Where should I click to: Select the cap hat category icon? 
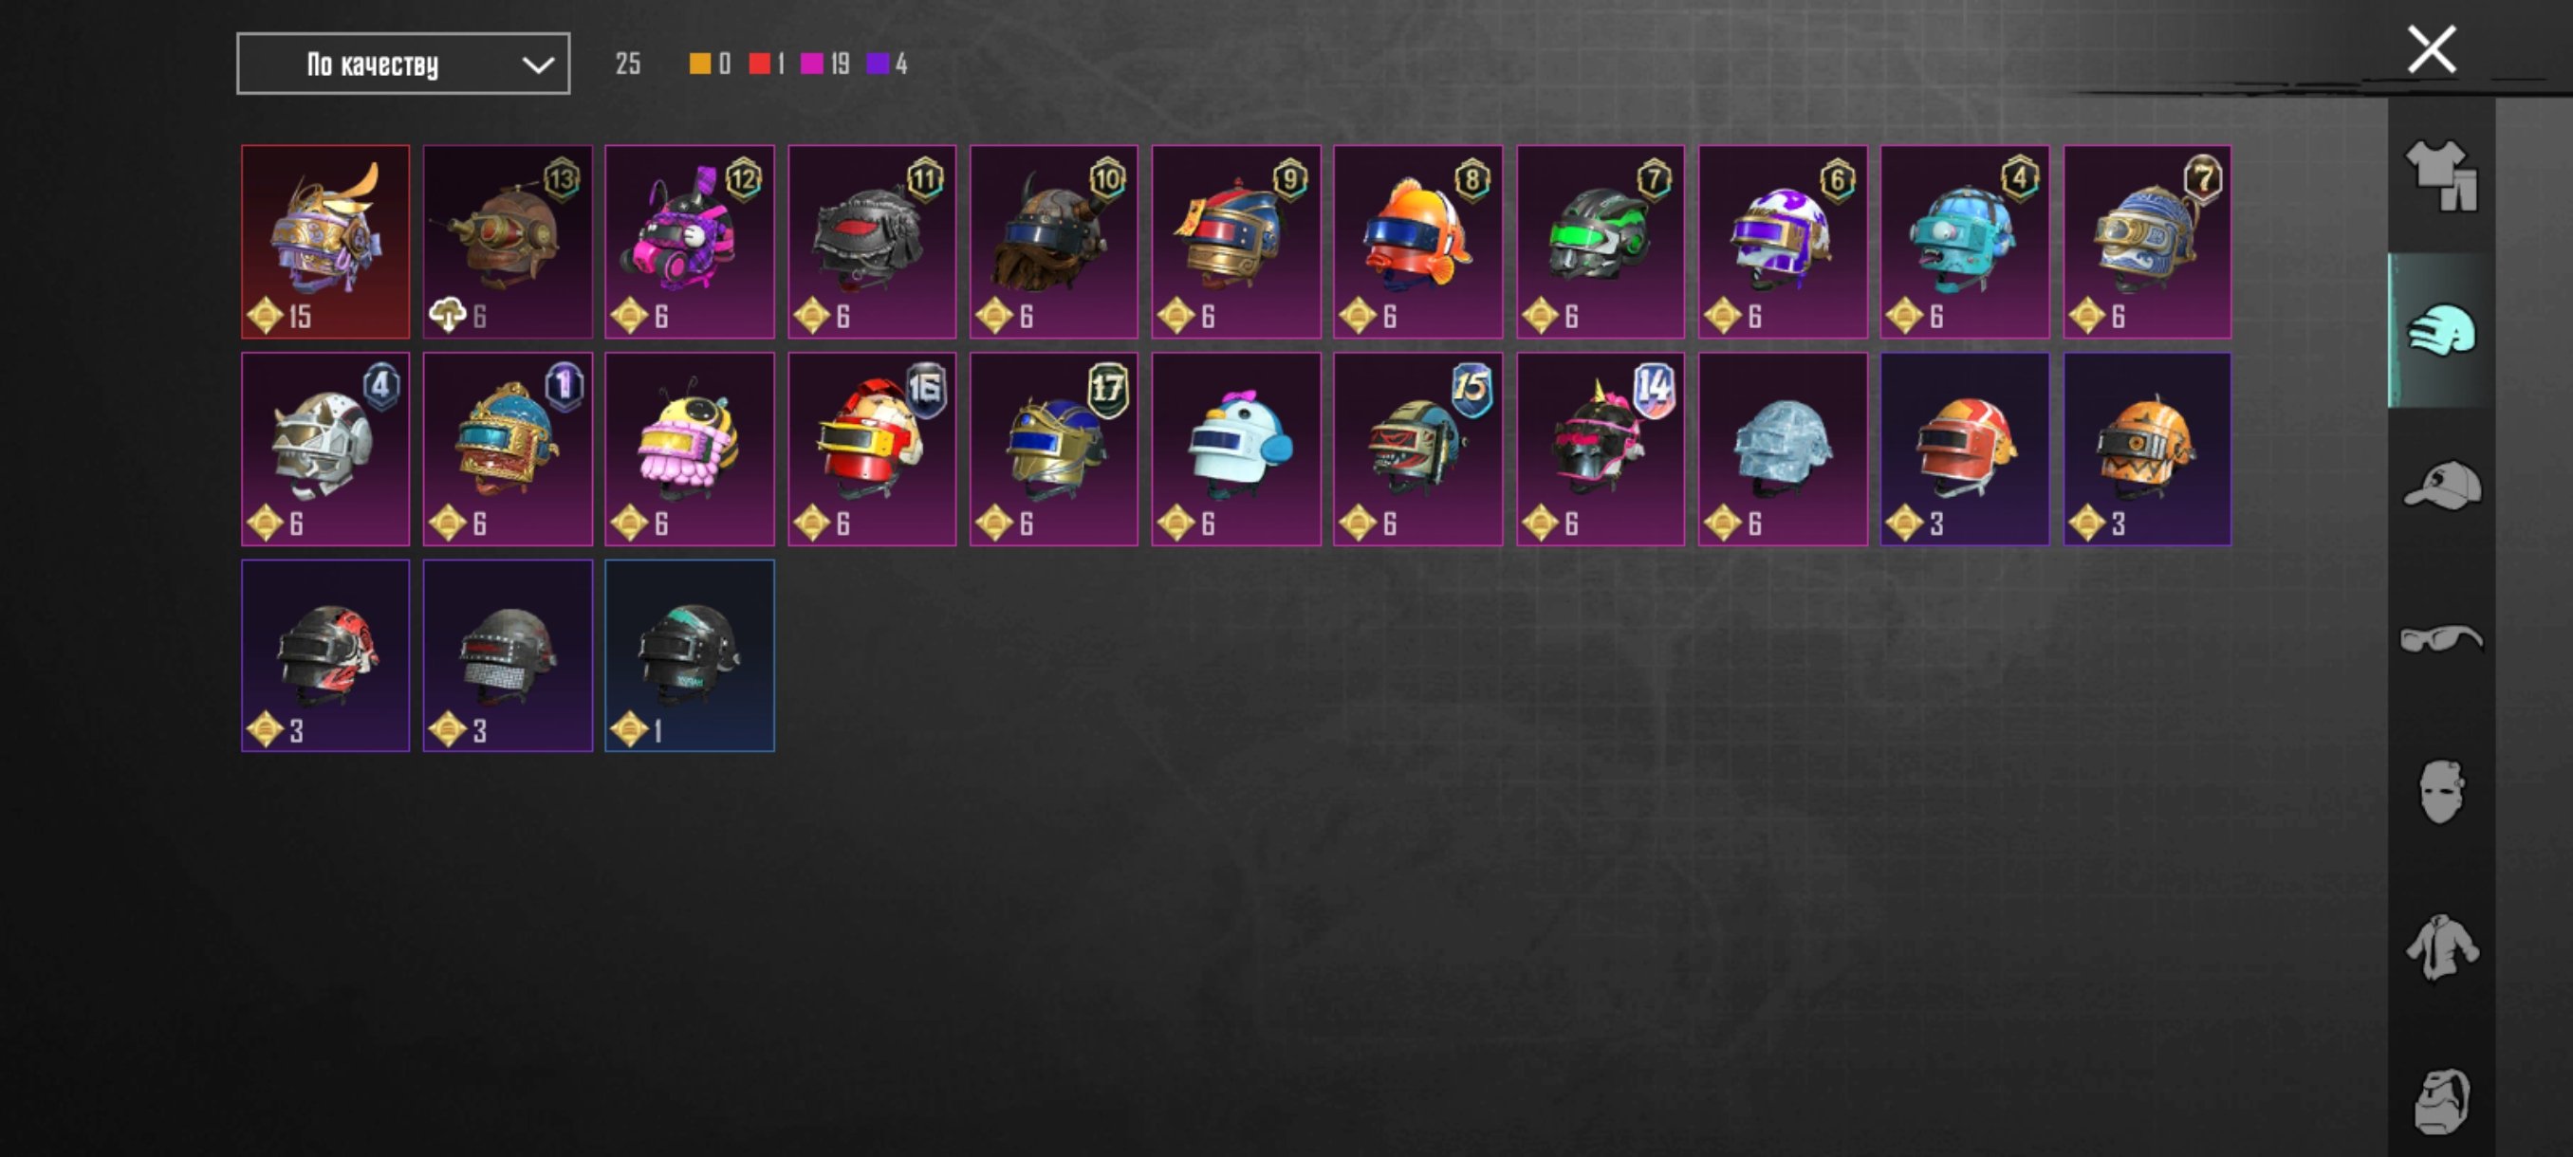tap(2441, 485)
